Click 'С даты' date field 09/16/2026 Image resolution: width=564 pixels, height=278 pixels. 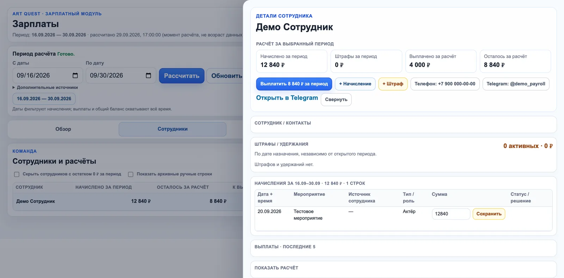tap(48, 75)
